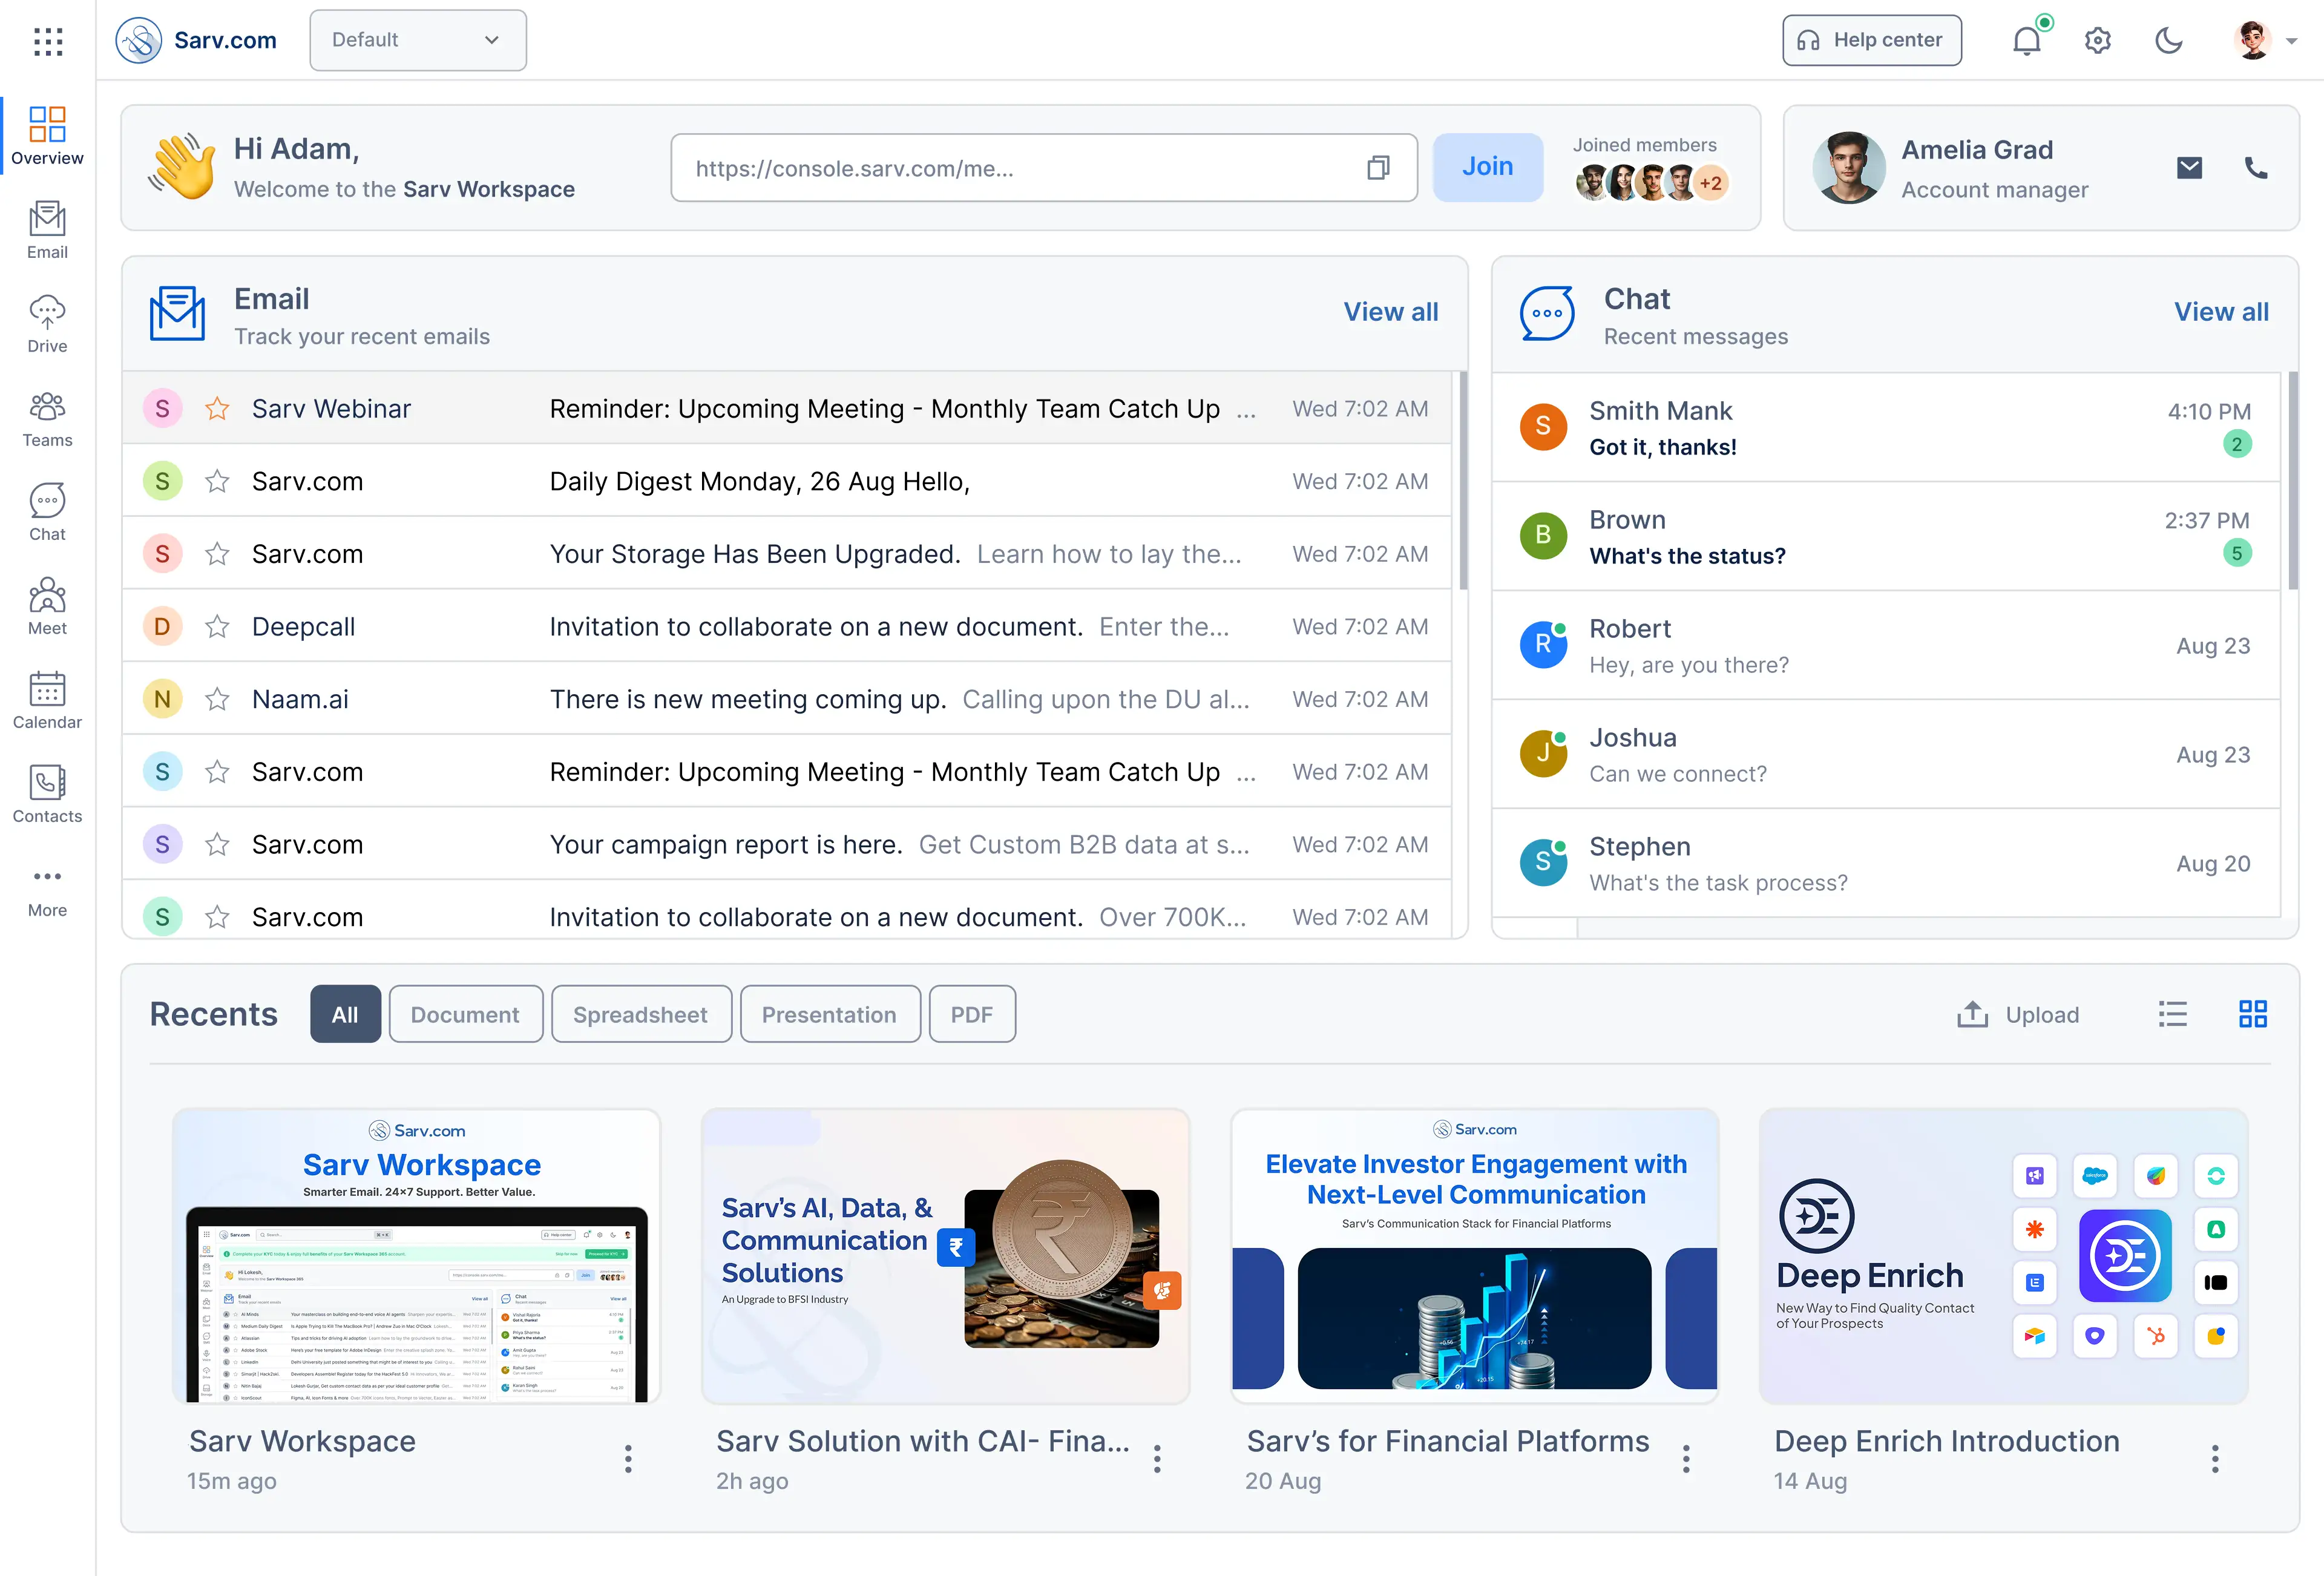This screenshot has width=2324, height=1576.
Task: Click the email list scrollbar
Action: tap(1463, 480)
